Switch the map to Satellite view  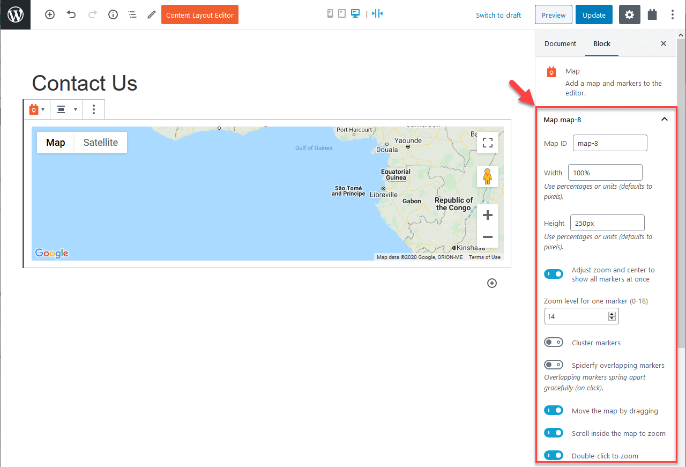(x=101, y=143)
